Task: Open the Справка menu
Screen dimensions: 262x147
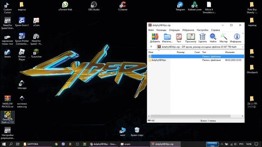Action: (x=215, y=30)
